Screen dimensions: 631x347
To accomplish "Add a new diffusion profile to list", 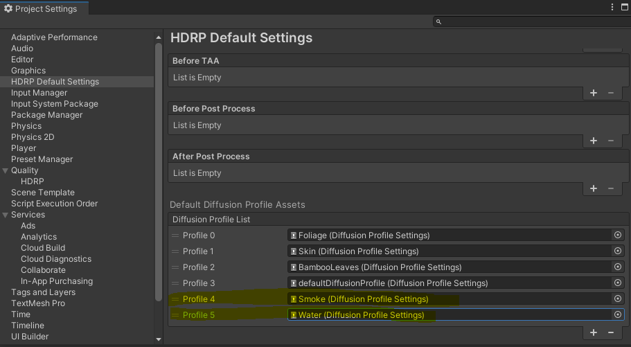I will (594, 332).
